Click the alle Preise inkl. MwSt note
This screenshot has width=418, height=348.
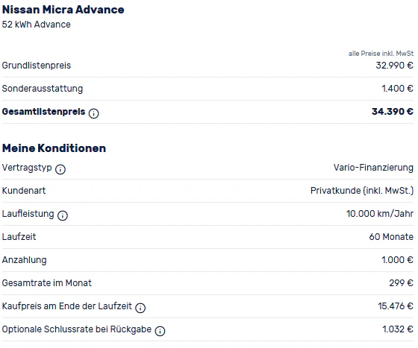coord(381,54)
